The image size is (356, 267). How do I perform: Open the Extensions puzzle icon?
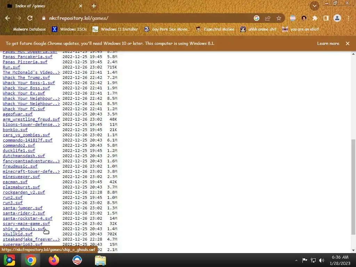point(315,18)
